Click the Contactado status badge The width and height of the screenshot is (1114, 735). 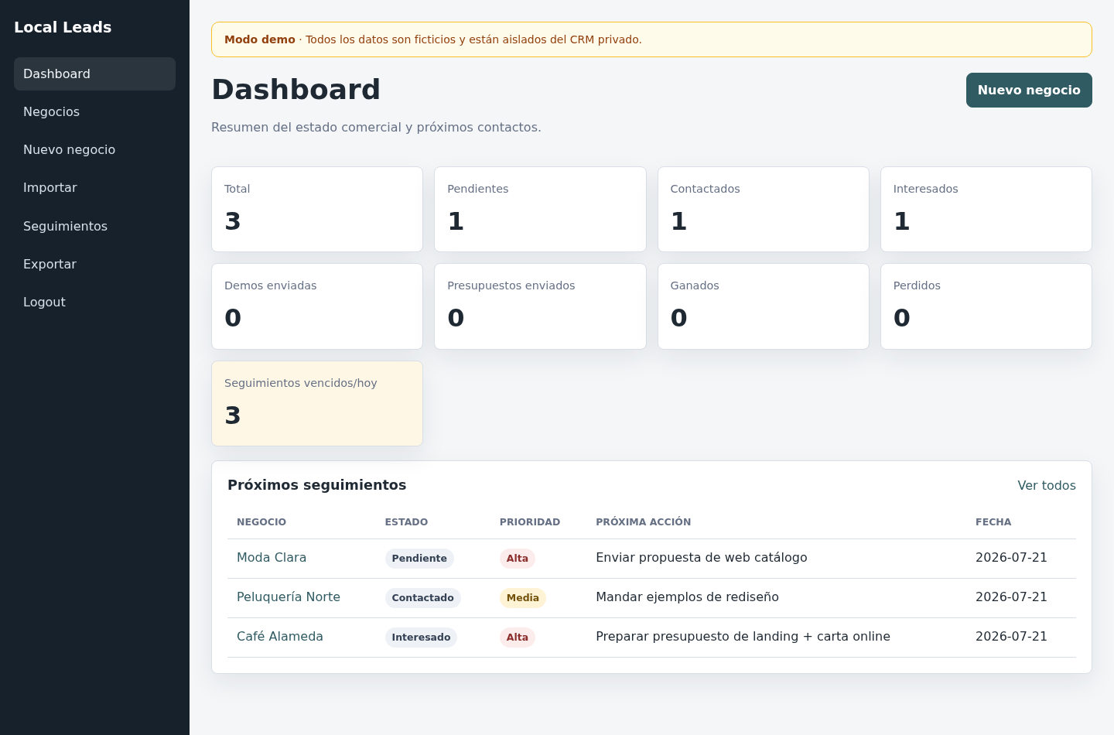[423, 598]
